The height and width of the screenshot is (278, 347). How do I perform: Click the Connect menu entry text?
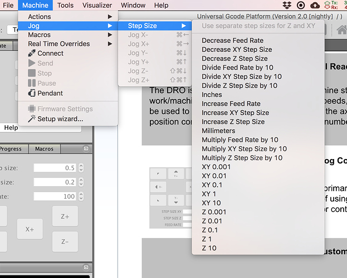(x=51, y=53)
